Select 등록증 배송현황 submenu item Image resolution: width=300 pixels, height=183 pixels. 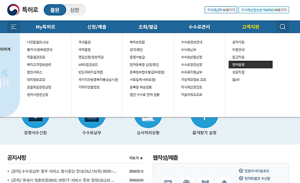[x=140, y=87]
